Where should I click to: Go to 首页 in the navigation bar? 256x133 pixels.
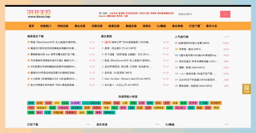point(31,26)
